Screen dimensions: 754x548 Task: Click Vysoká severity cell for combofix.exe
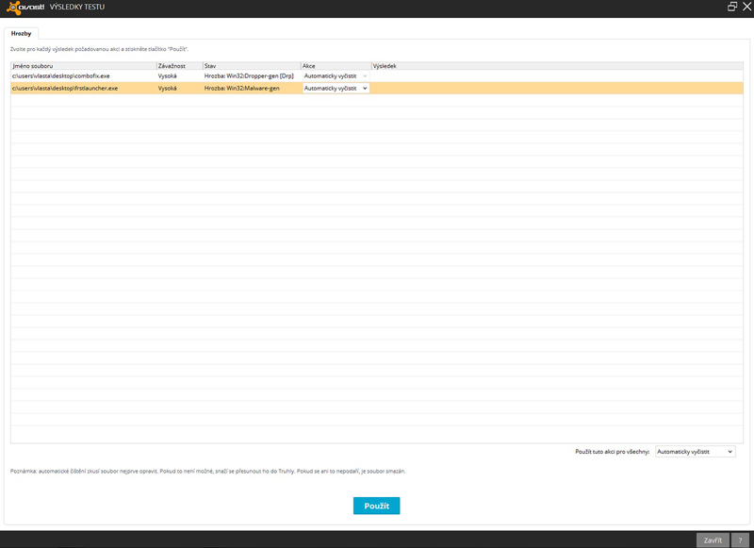[x=168, y=75]
